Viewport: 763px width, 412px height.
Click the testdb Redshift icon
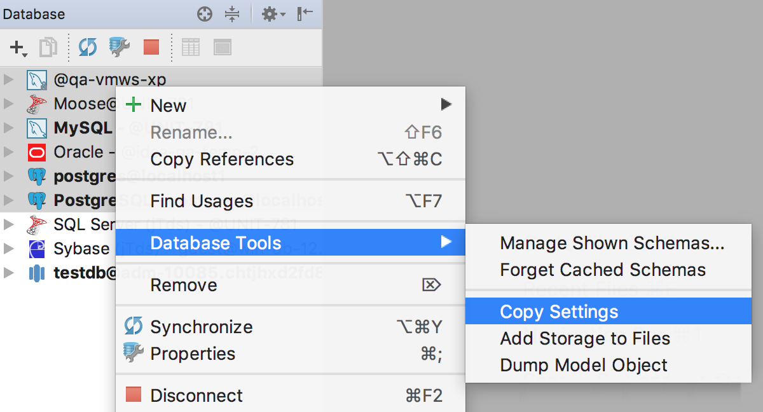[37, 273]
